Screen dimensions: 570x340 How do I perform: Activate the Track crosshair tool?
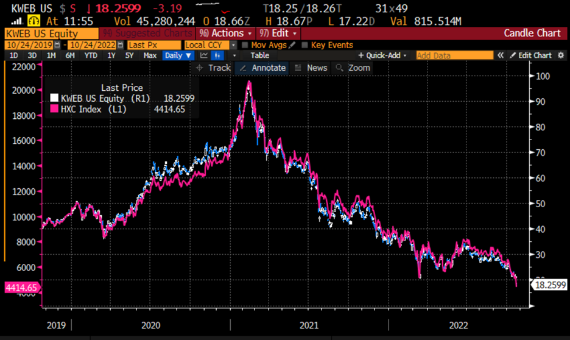point(213,68)
